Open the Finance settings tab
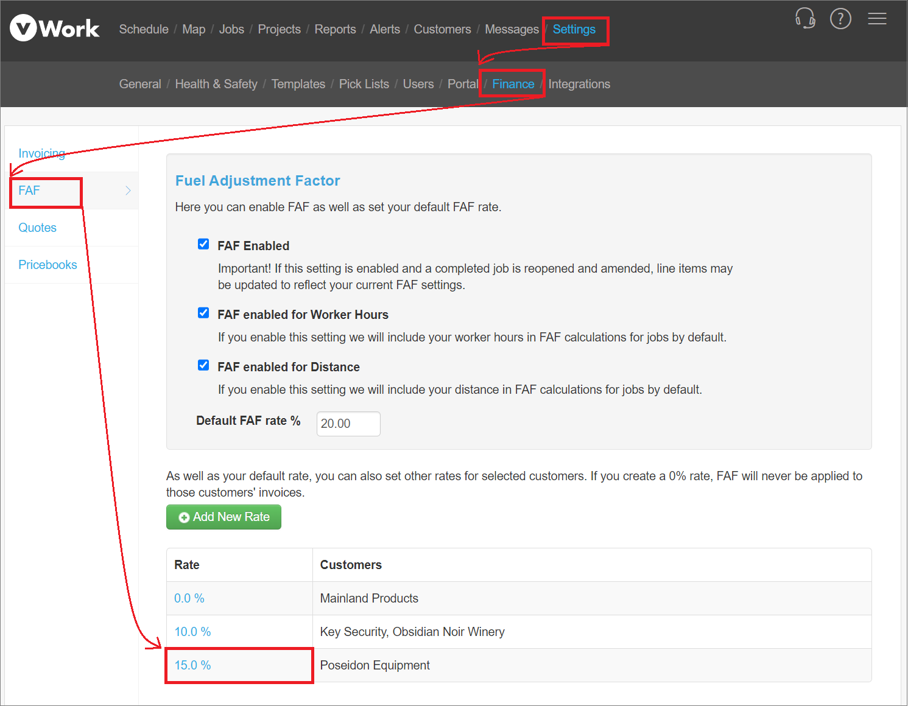Screen dimensions: 908x706 [512, 84]
